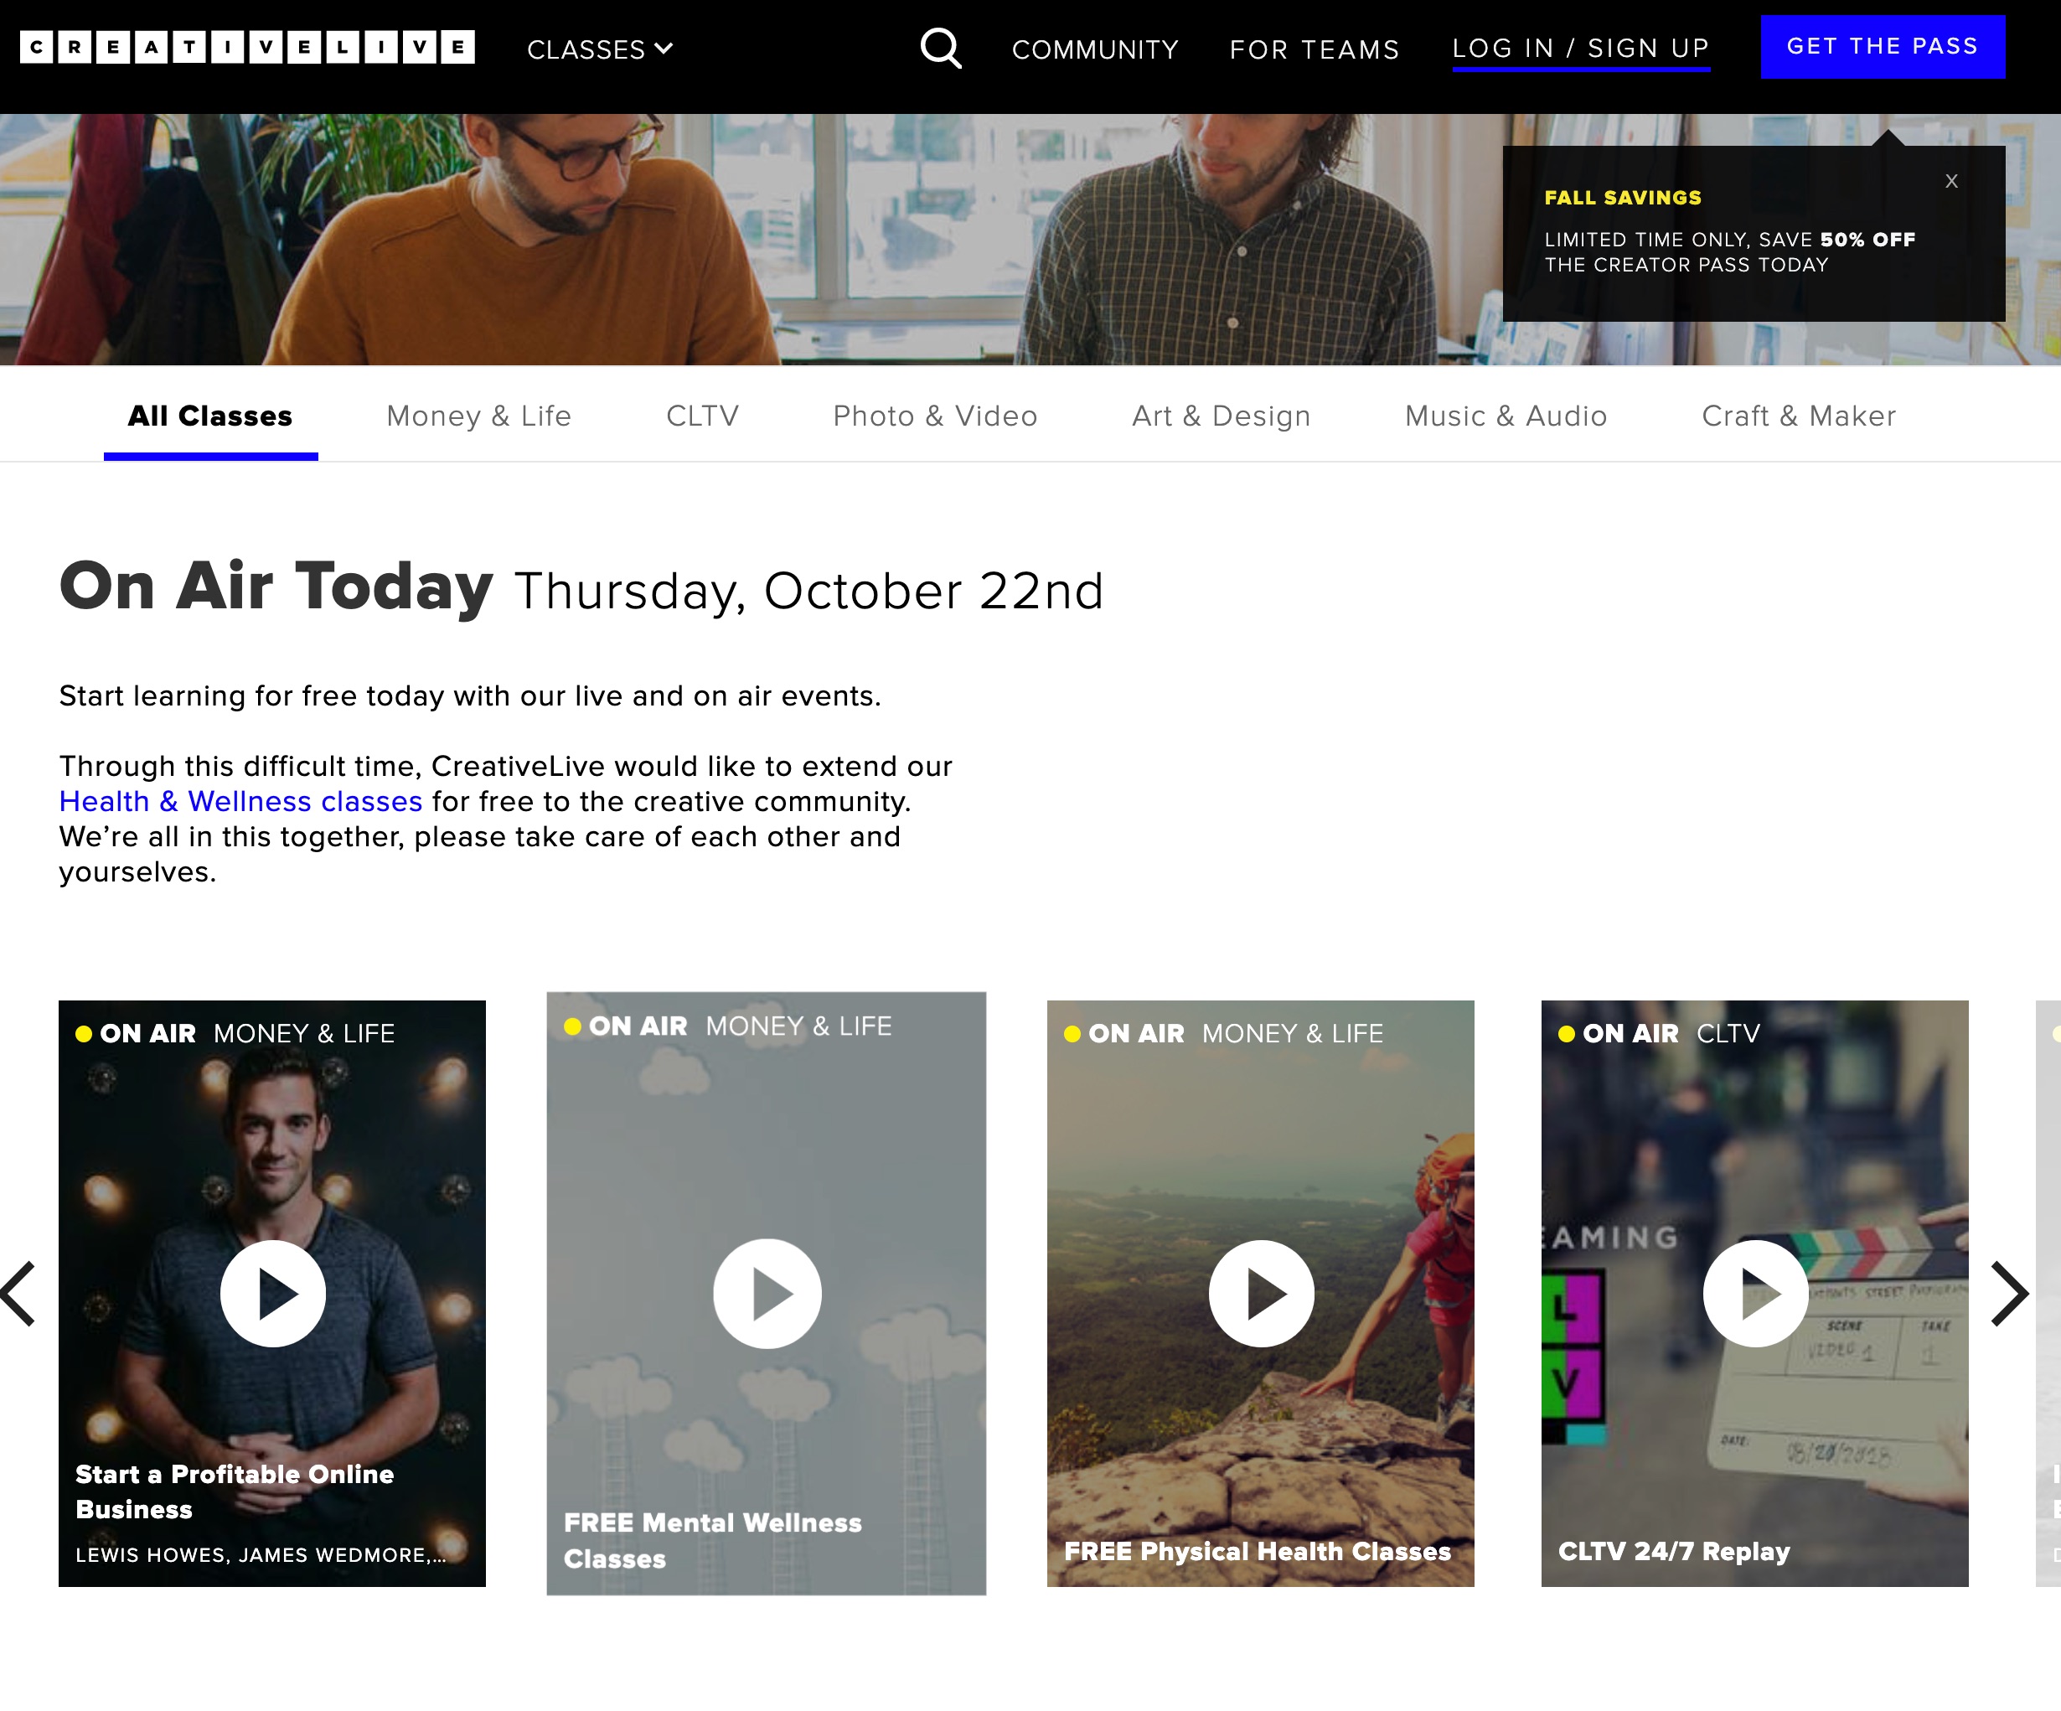Click the FOR TEAMS navigation item
Screen dimensions: 2061x1711
pyautogui.click(x=1315, y=48)
